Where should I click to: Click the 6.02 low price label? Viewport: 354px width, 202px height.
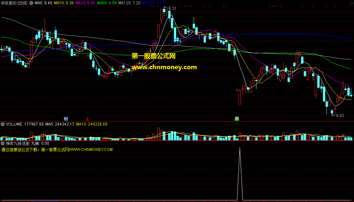pos(340,116)
